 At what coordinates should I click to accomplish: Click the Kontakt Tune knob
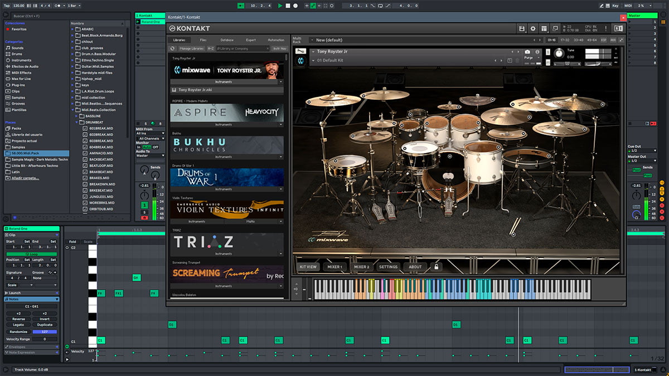tap(558, 53)
